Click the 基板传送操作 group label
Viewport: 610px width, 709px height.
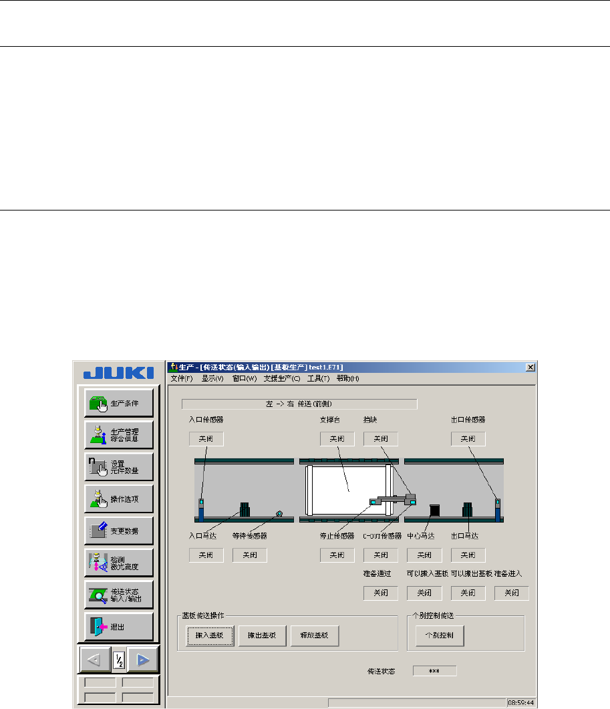pos(203,615)
